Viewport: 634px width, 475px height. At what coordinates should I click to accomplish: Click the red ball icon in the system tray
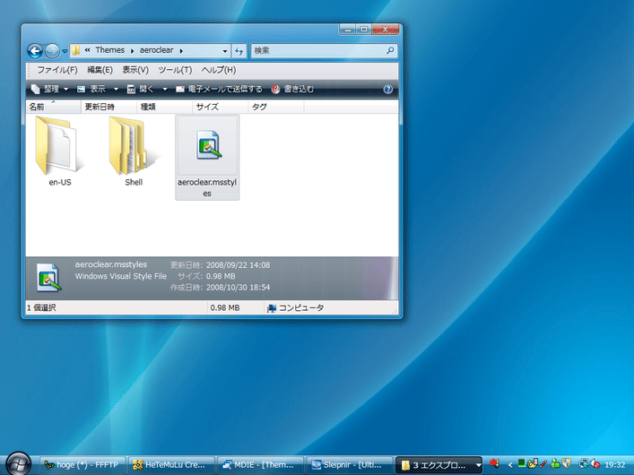click(x=494, y=463)
